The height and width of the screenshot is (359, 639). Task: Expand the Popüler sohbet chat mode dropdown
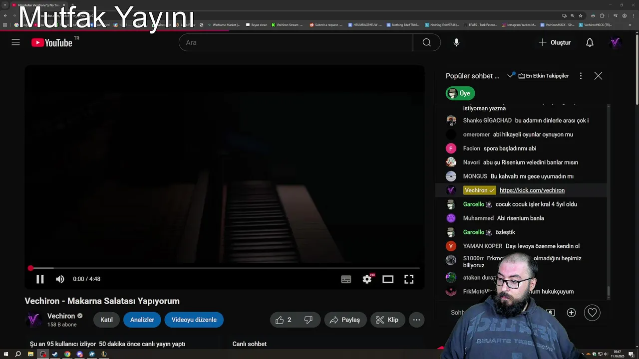(480, 76)
